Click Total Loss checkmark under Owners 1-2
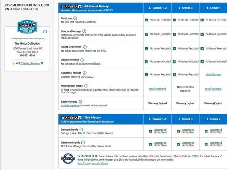 point(147,20)
